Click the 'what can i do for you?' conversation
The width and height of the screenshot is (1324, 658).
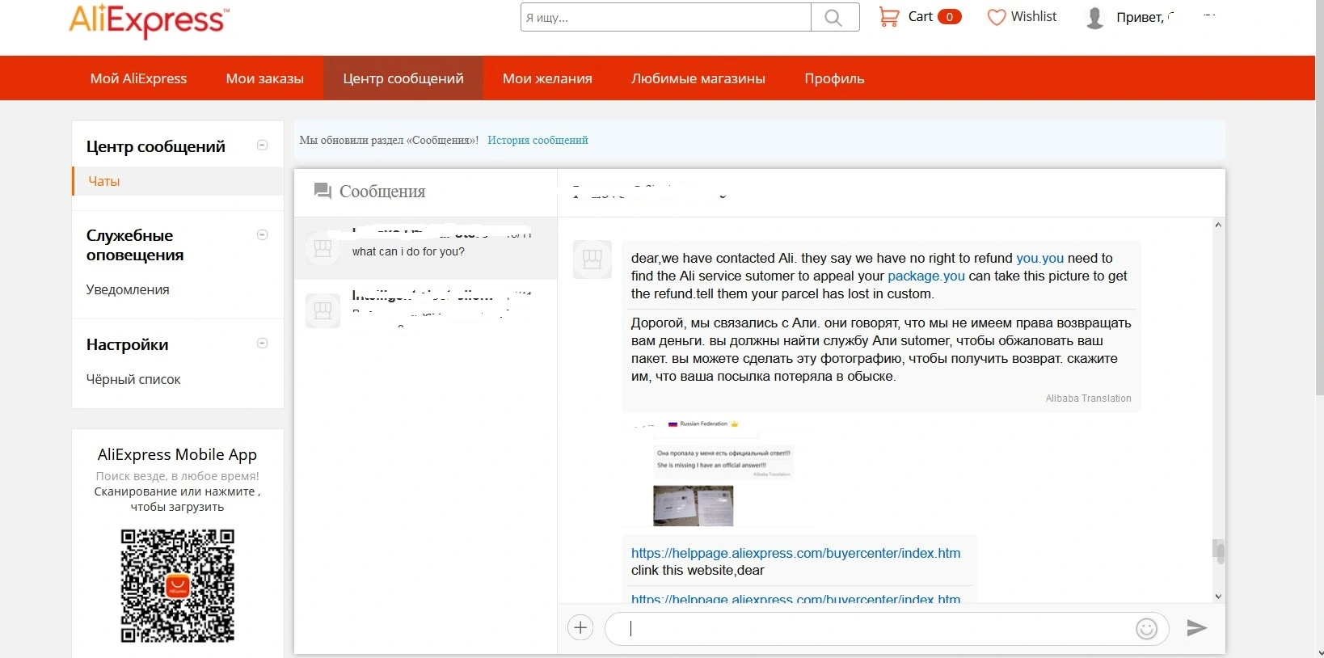(x=426, y=248)
